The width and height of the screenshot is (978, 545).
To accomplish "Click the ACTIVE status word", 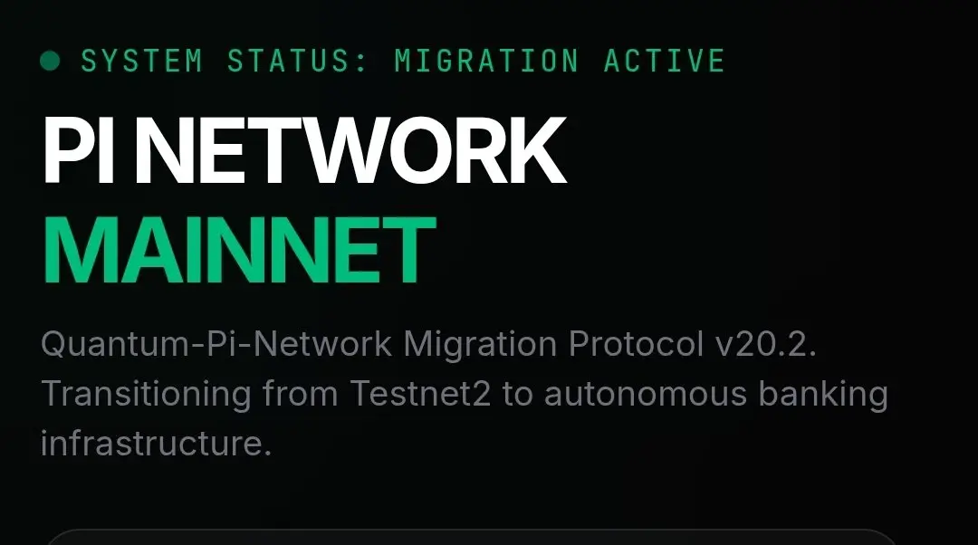I will point(665,62).
